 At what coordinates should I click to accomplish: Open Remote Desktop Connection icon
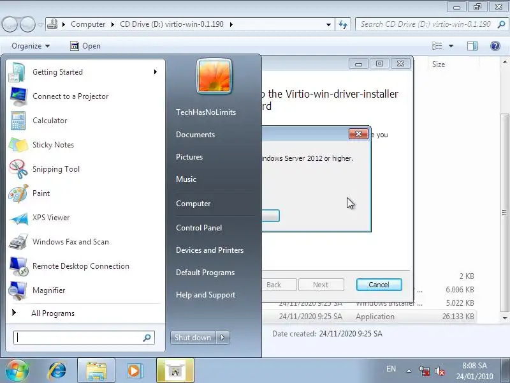18,266
